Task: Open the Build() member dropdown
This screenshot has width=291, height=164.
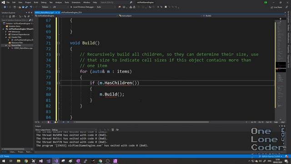Action: 244,16
